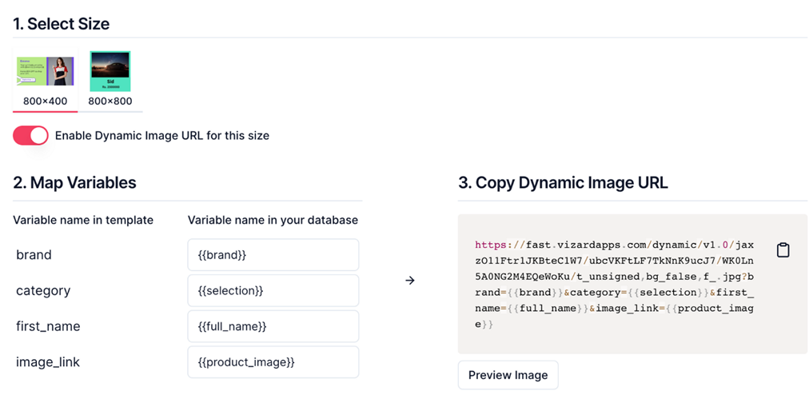Switch to the 800×400 size tab label
Screen dimensions: 809x419
pos(45,102)
